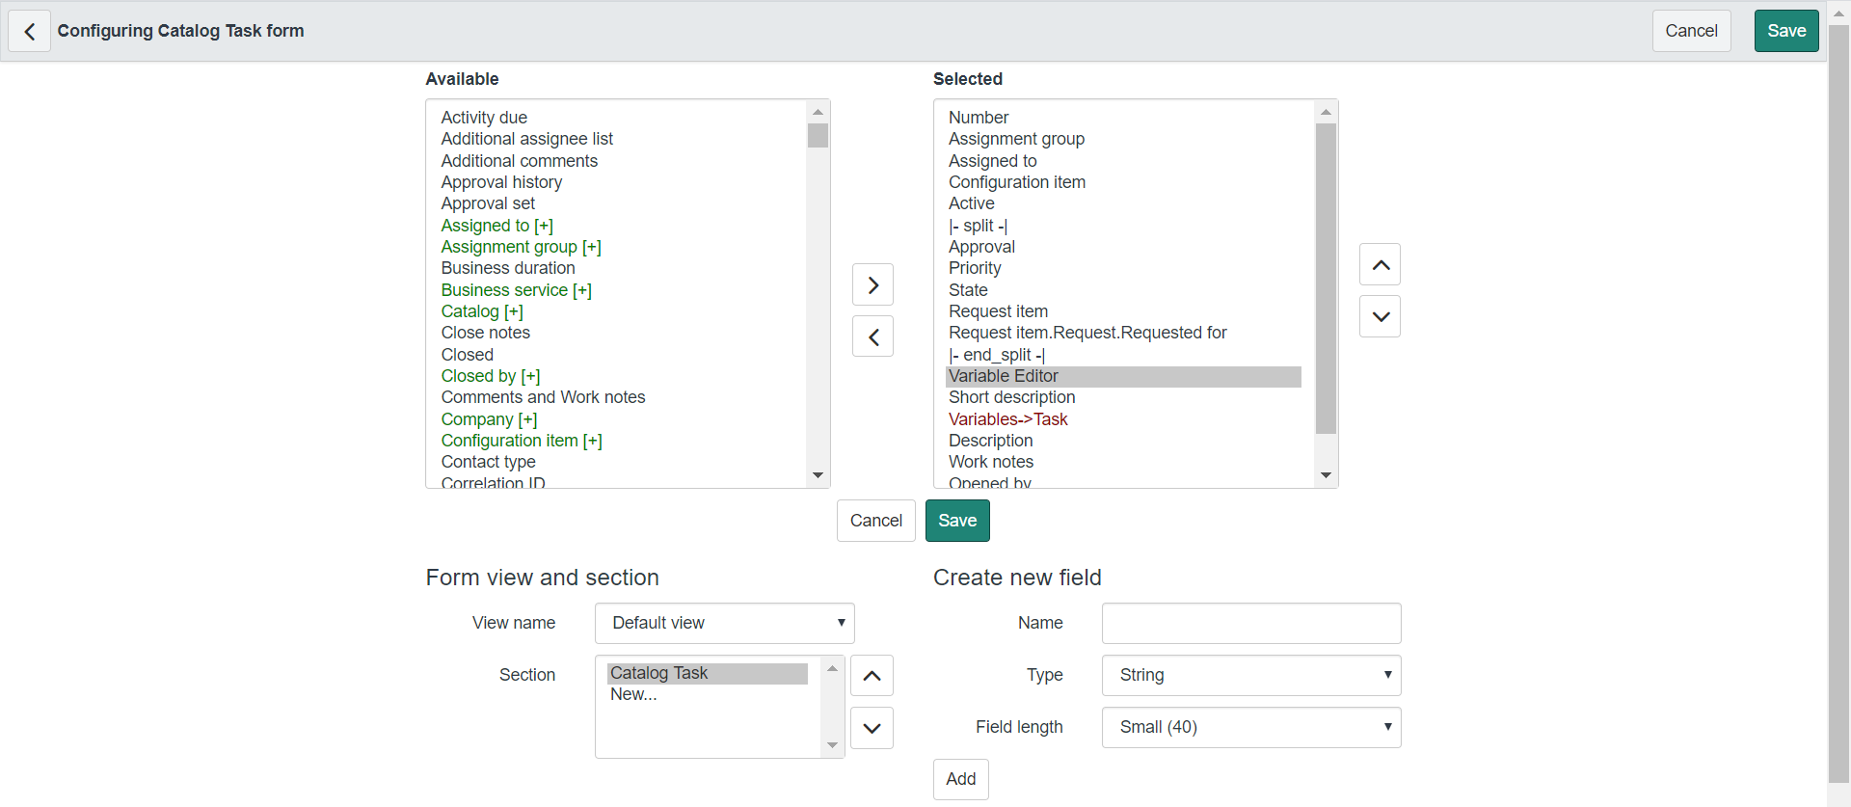Screen dimensions: 1851x807
Task: Click the green Save button in header
Action: pyautogui.click(x=1786, y=31)
